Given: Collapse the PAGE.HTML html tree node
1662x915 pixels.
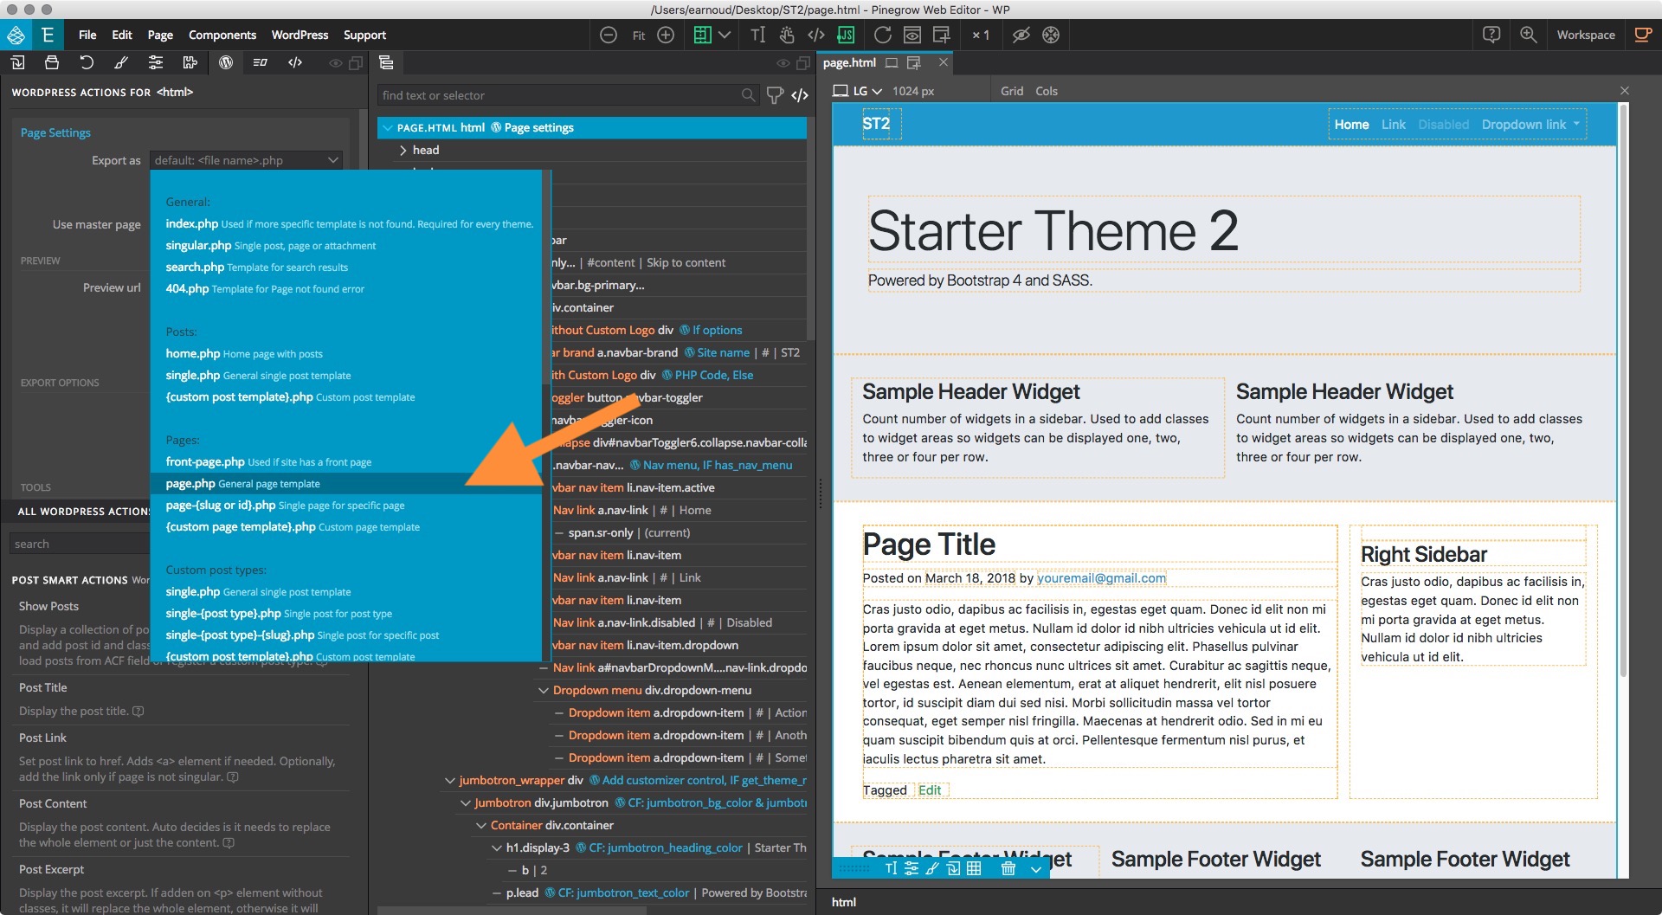Looking at the screenshot, I should click(388, 127).
